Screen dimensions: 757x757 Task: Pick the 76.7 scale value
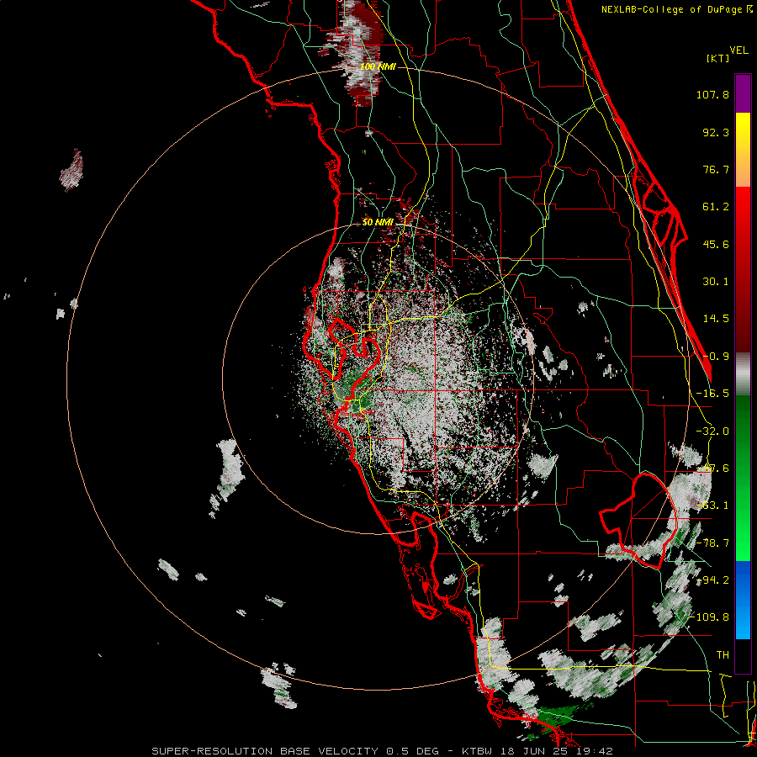716,169
